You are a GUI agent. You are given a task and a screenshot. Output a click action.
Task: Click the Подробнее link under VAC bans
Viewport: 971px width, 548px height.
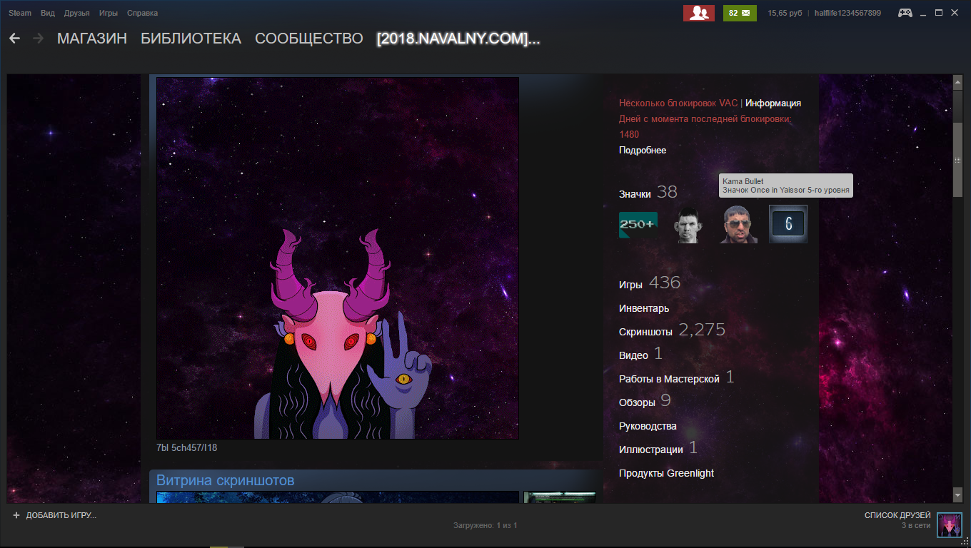pos(643,150)
